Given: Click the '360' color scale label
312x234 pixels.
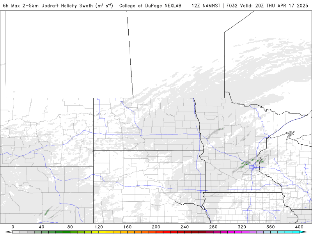Looking at the screenshot, I should point(271,227).
